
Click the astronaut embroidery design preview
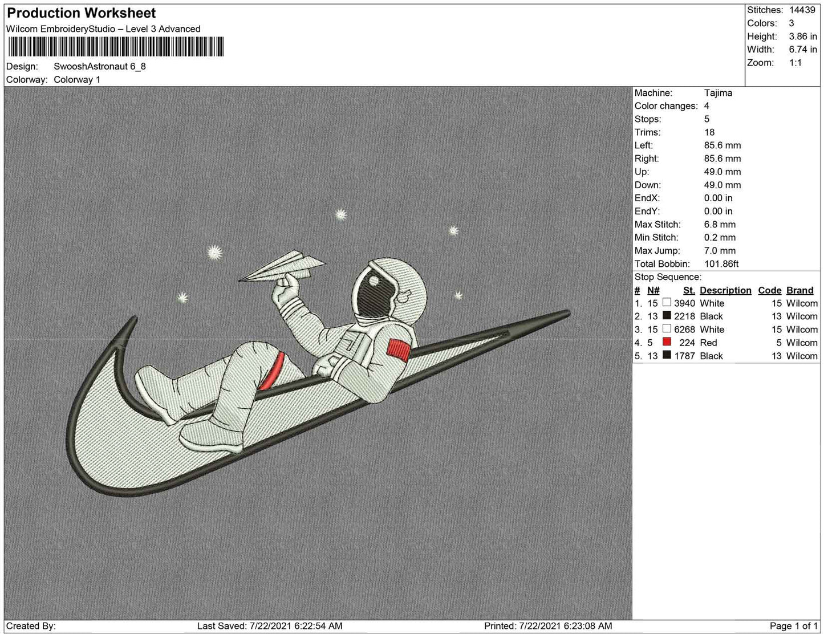[x=318, y=353]
